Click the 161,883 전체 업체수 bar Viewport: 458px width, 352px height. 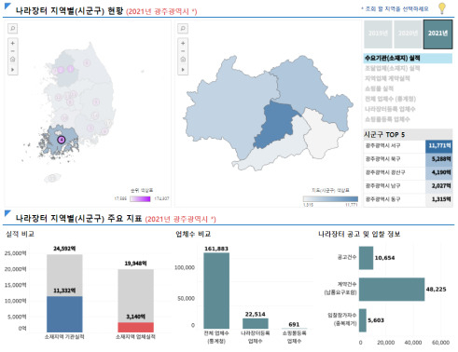tap(216, 291)
